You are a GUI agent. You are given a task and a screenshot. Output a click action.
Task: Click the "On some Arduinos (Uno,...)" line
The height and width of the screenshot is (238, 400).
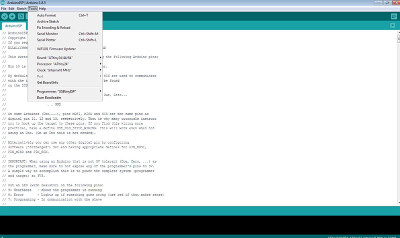(x=75, y=114)
